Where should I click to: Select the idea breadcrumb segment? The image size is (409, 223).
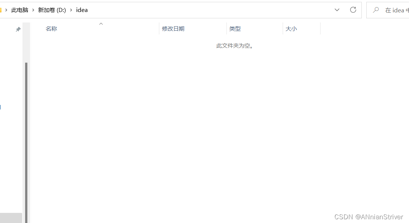tap(82, 10)
